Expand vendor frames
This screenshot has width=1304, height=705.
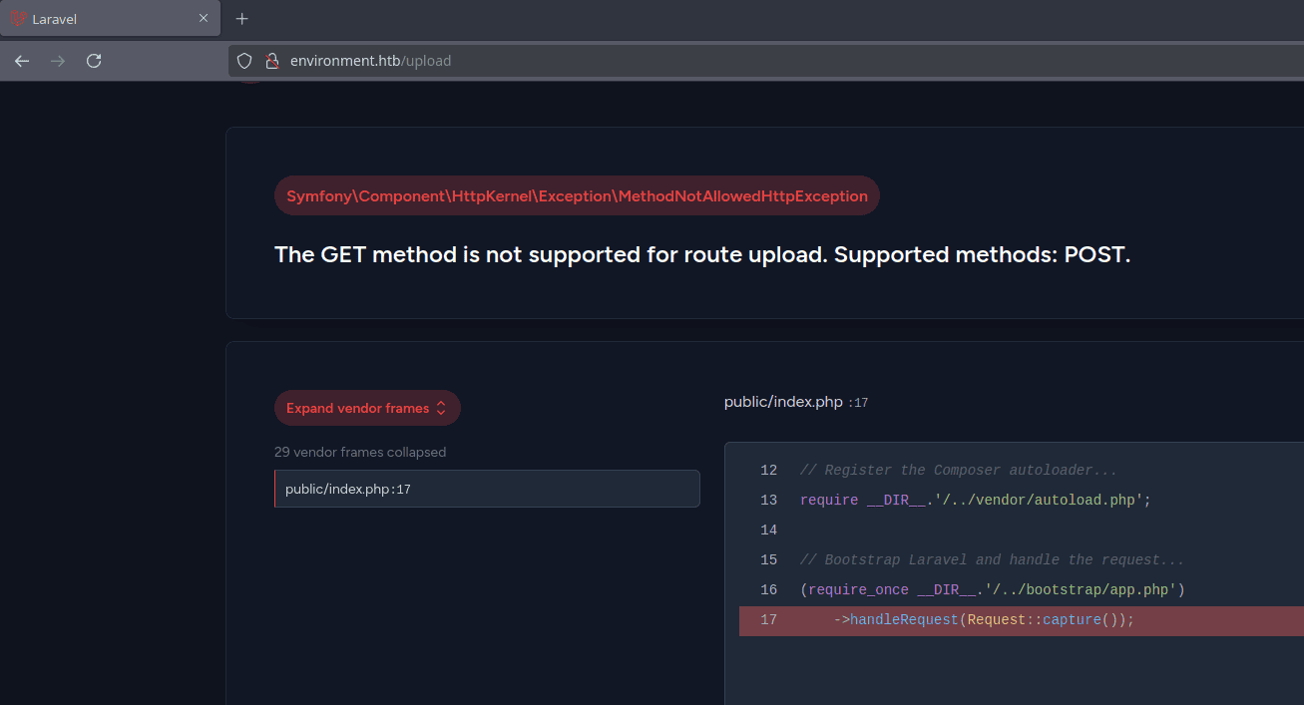357,408
